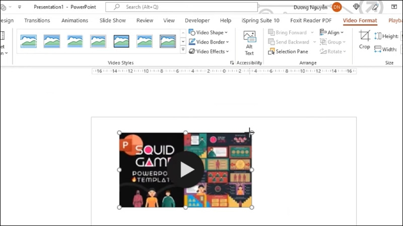Viewport: 403px width, 226px height.
Task: Expand Bring Forward dropdown arrow
Action: click(x=312, y=33)
